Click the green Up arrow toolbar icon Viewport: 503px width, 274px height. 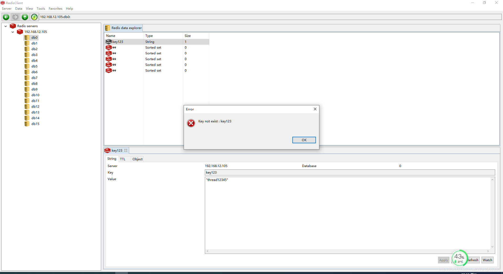coord(25,17)
